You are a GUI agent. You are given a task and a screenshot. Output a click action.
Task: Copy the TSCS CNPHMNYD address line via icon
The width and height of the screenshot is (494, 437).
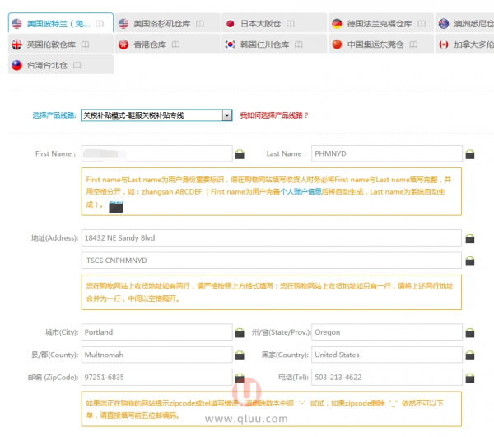[470, 261]
